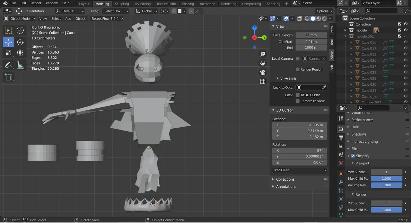Viewport: 411px width, 223px height.
Task: Hide Cube.016 using its eye icon
Action: point(406,42)
